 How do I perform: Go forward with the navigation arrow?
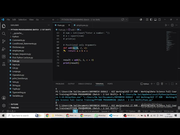click(57, 20)
